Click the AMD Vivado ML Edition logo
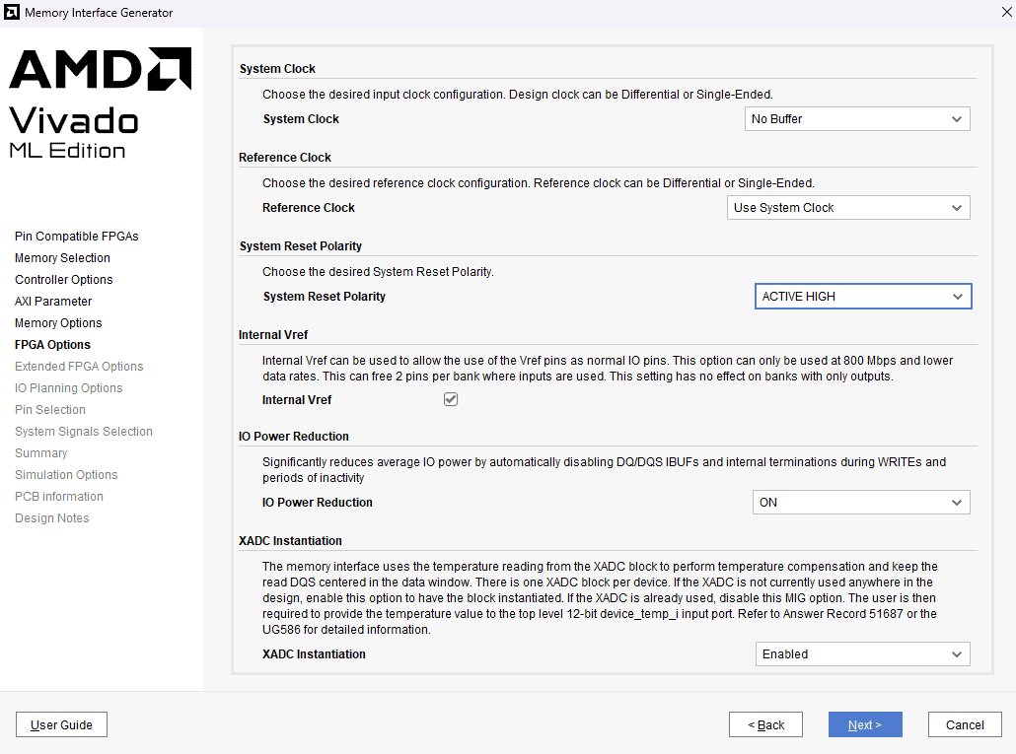The width and height of the screenshot is (1016, 754). (100, 103)
